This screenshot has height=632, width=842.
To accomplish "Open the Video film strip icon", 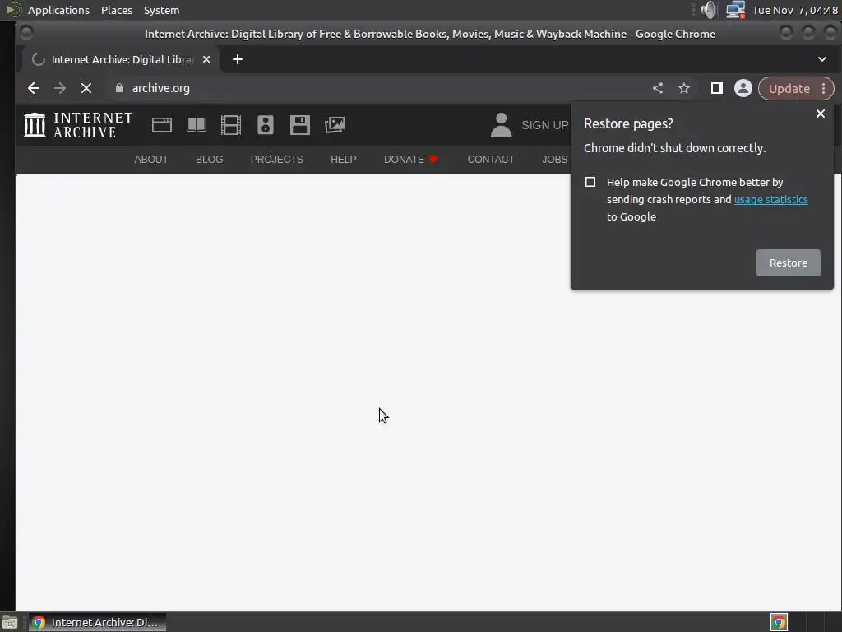I will pos(231,125).
